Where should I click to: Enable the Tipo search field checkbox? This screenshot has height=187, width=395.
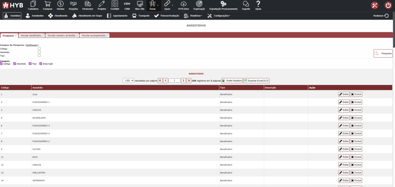point(39,55)
